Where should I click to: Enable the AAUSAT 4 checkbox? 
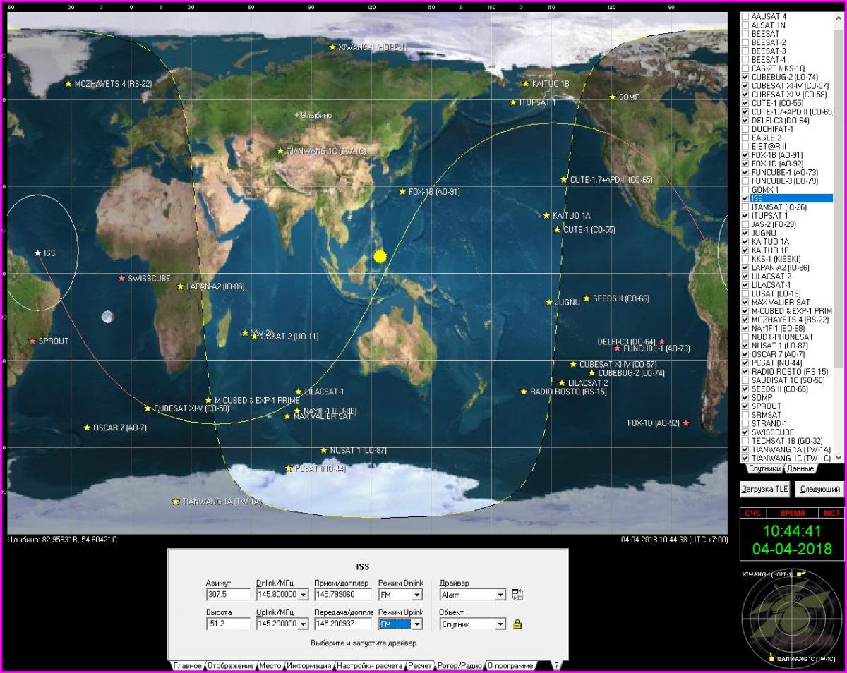click(745, 16)
